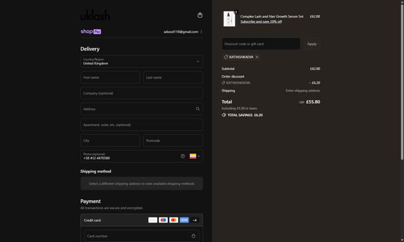Focus the Last name field
Image resolution: width=404 pixels, height=242 pixels.
coord(173,78)
